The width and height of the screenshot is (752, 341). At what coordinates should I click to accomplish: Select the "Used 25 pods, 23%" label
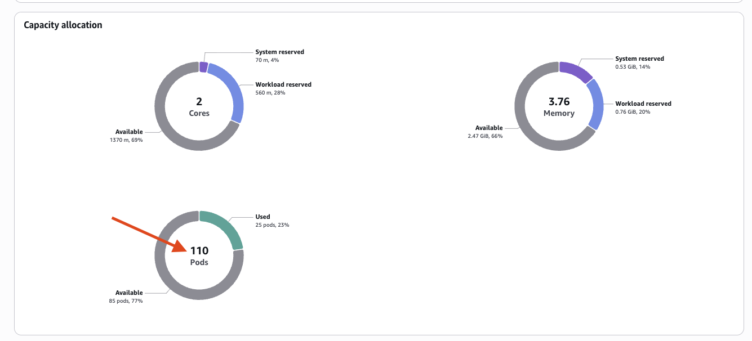272,221
